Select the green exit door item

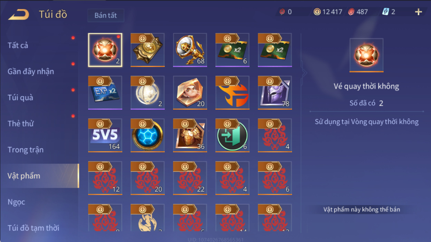coord(232,135)
